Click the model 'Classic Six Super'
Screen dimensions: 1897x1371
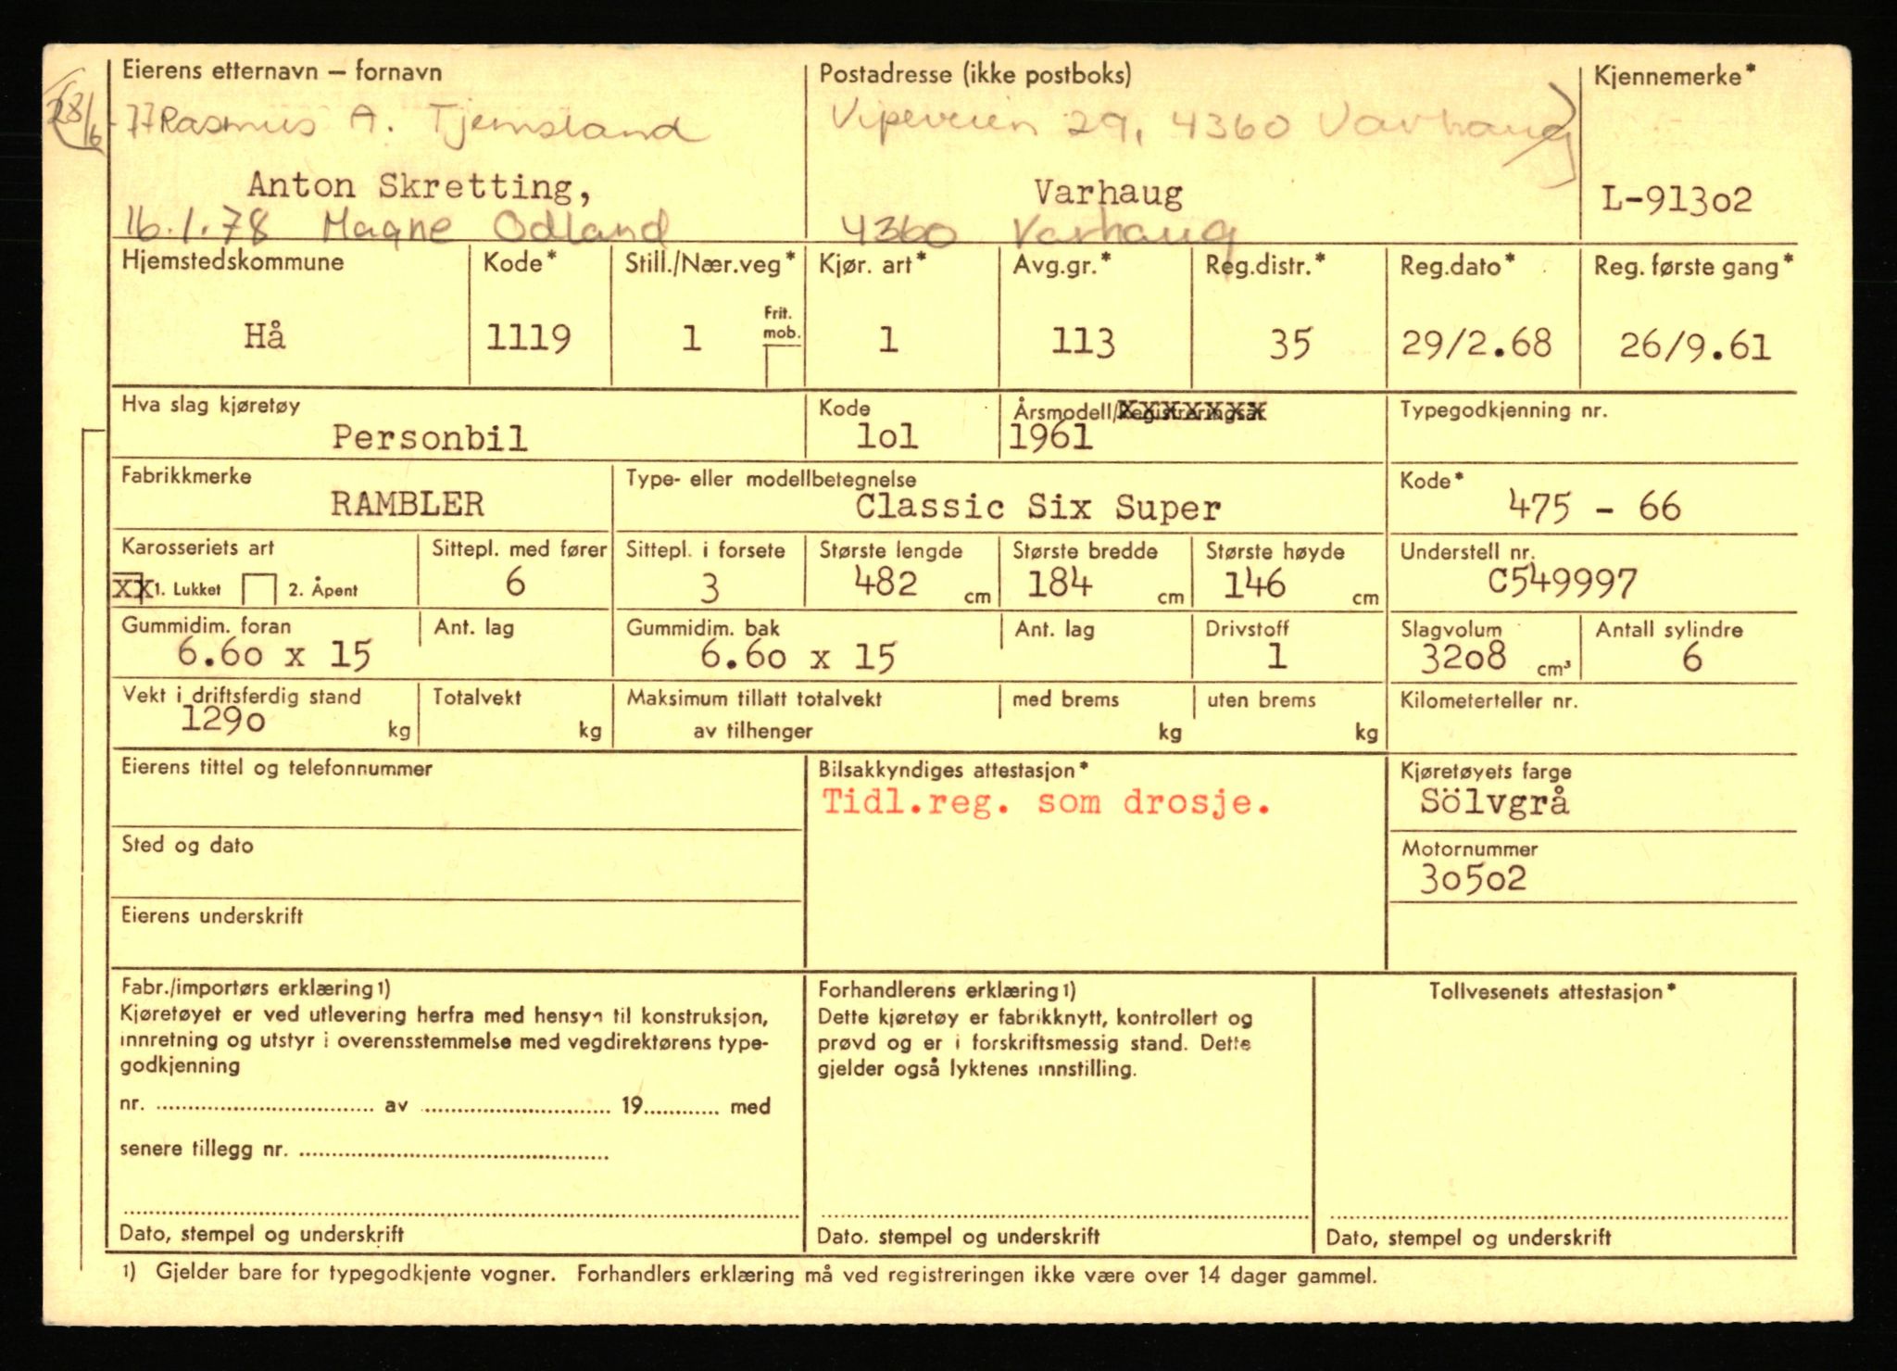coord(1037,508)
